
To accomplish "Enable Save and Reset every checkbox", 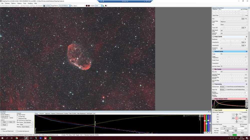I will tap(2, 131).
